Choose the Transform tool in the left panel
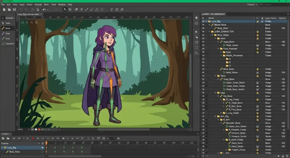This screenshot has width=290, height=158. coord(8,44)
